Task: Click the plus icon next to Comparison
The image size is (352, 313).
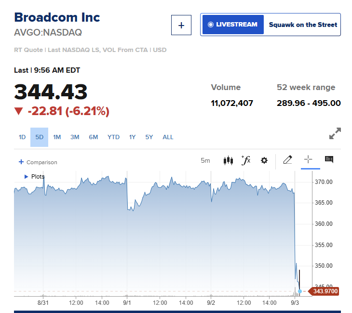Action: 21,162
